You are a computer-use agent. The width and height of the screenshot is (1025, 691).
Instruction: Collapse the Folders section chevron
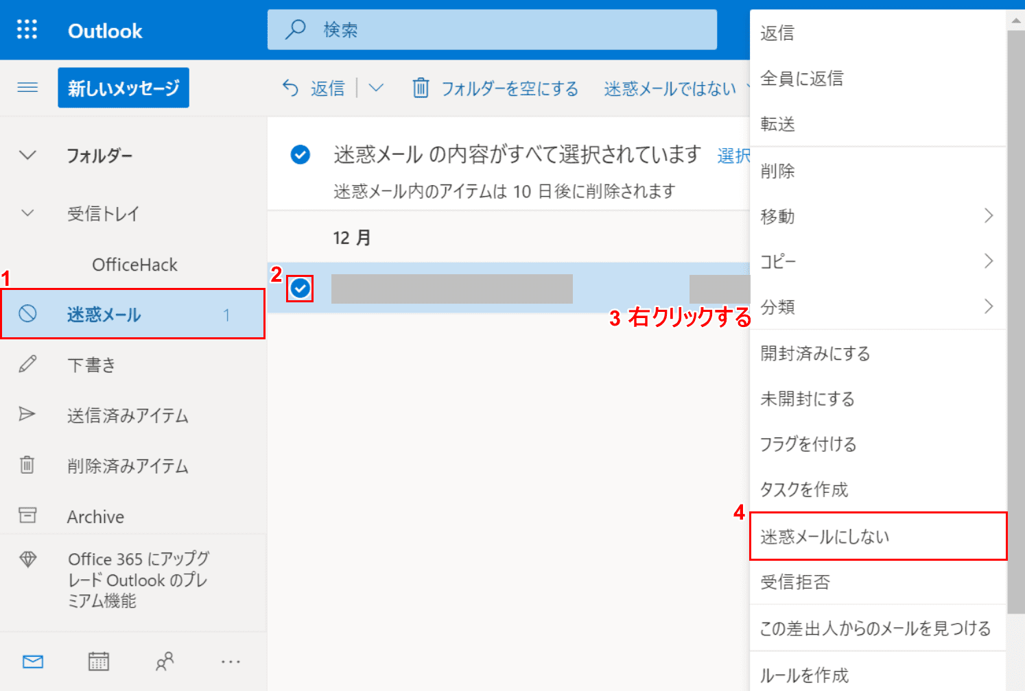click(x=27, y=156)
